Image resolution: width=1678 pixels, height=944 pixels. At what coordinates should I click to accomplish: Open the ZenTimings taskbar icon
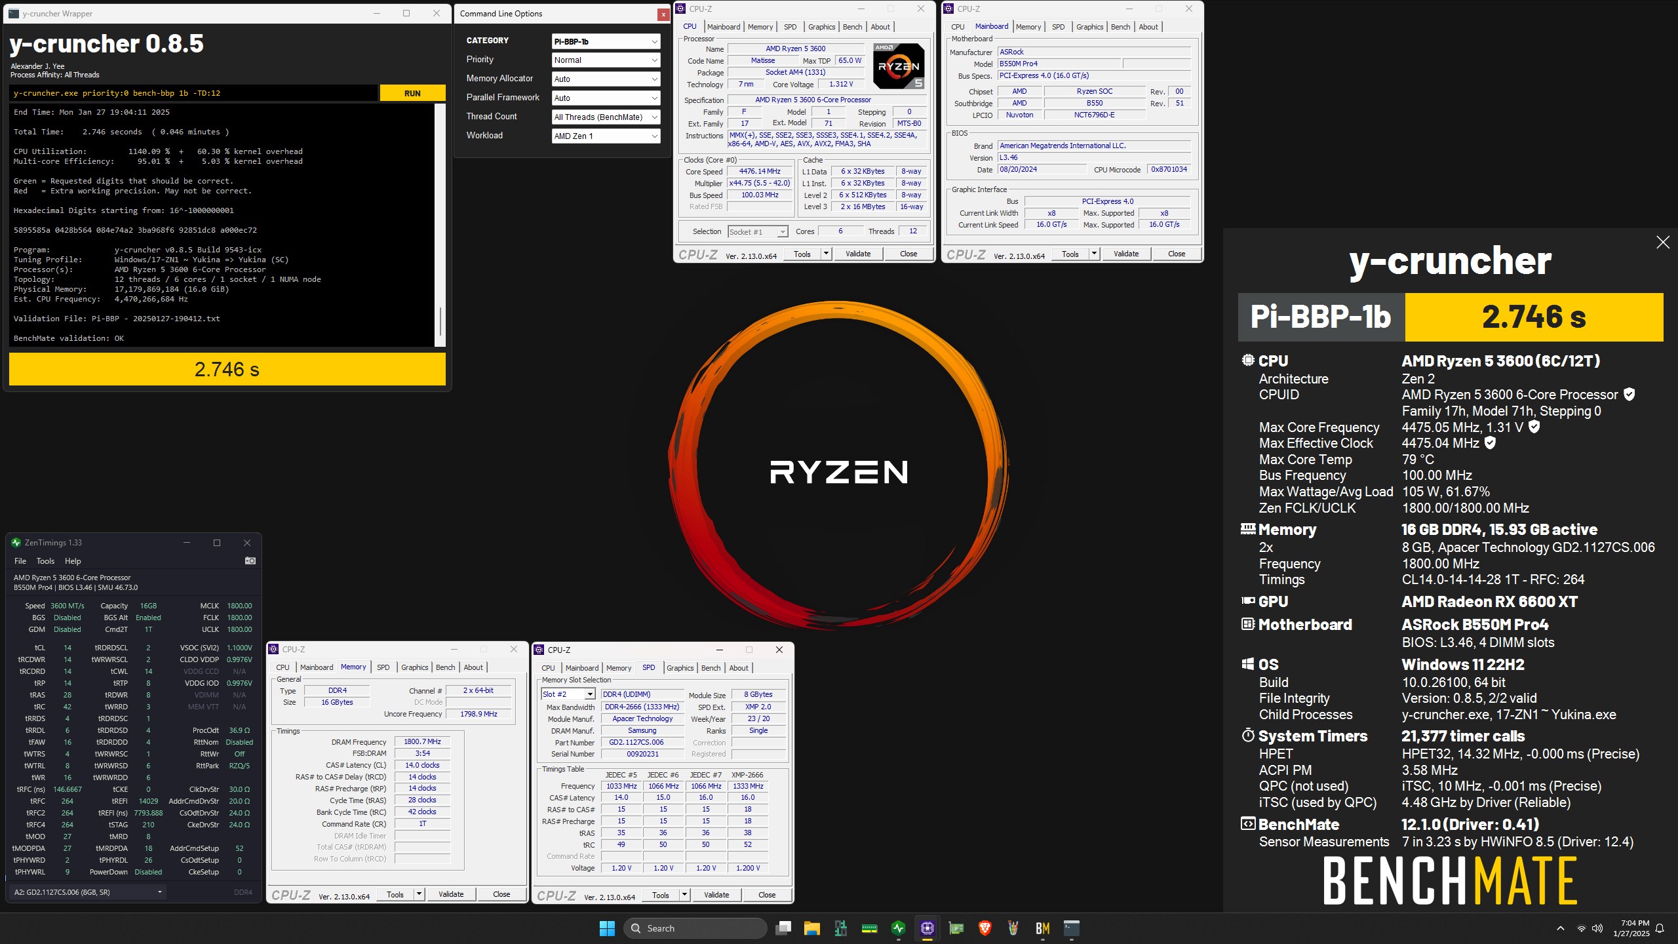pos(899,928)
